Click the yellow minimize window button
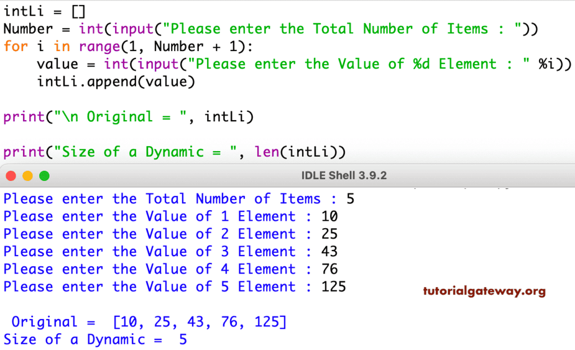Screen dimensions: 575x350 (x=28, y=176)
